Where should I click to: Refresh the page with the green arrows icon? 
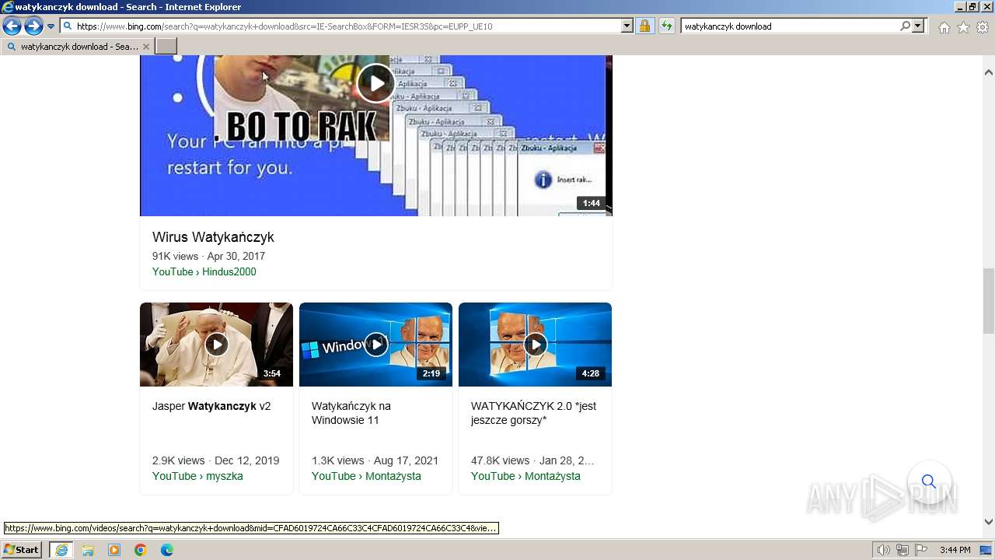click(x=667, y=26)
